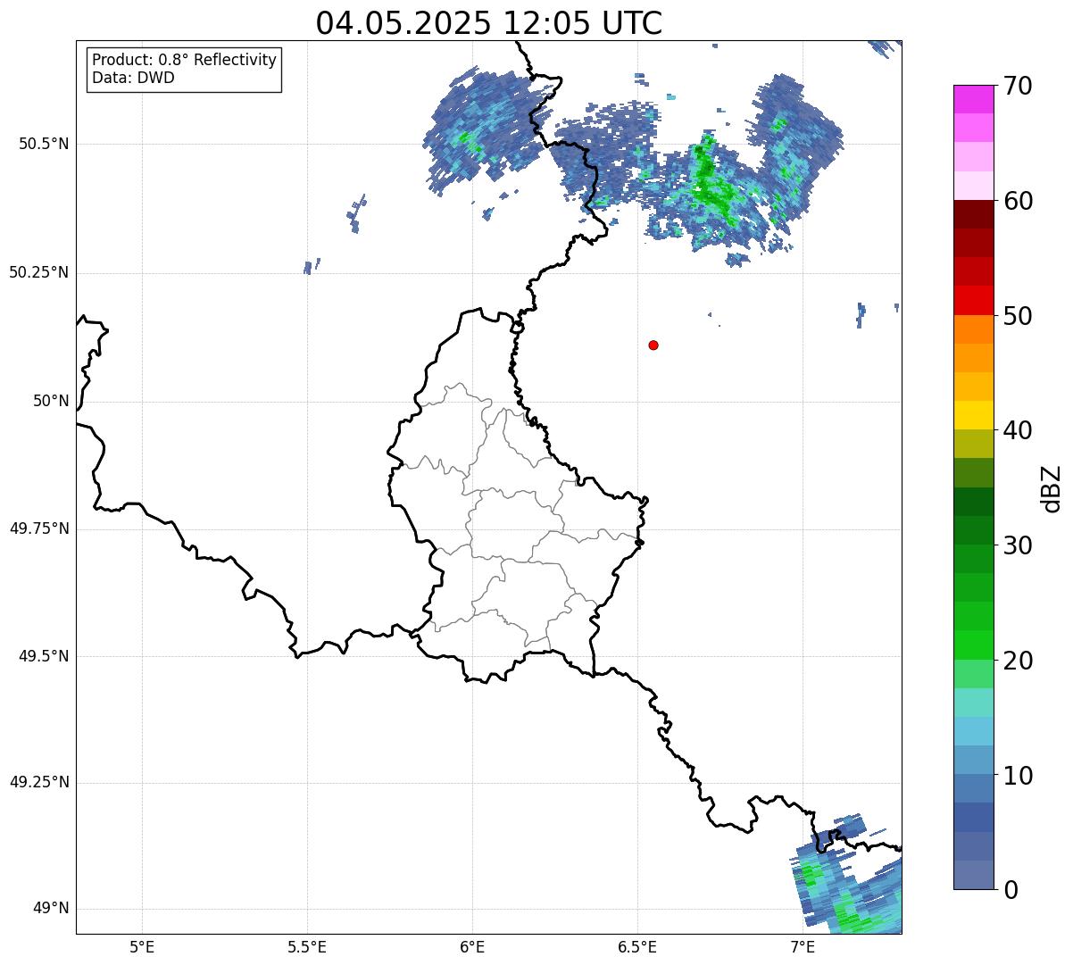Click the '7°E' longitude label
The image size is (1073, 965).
(x=803, y=946)
